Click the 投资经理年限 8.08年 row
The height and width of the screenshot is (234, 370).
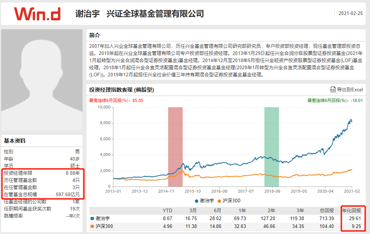point(42,173)
